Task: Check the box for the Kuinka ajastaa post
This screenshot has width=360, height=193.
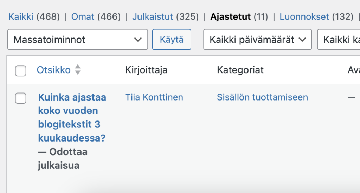Action: point(21,98)
